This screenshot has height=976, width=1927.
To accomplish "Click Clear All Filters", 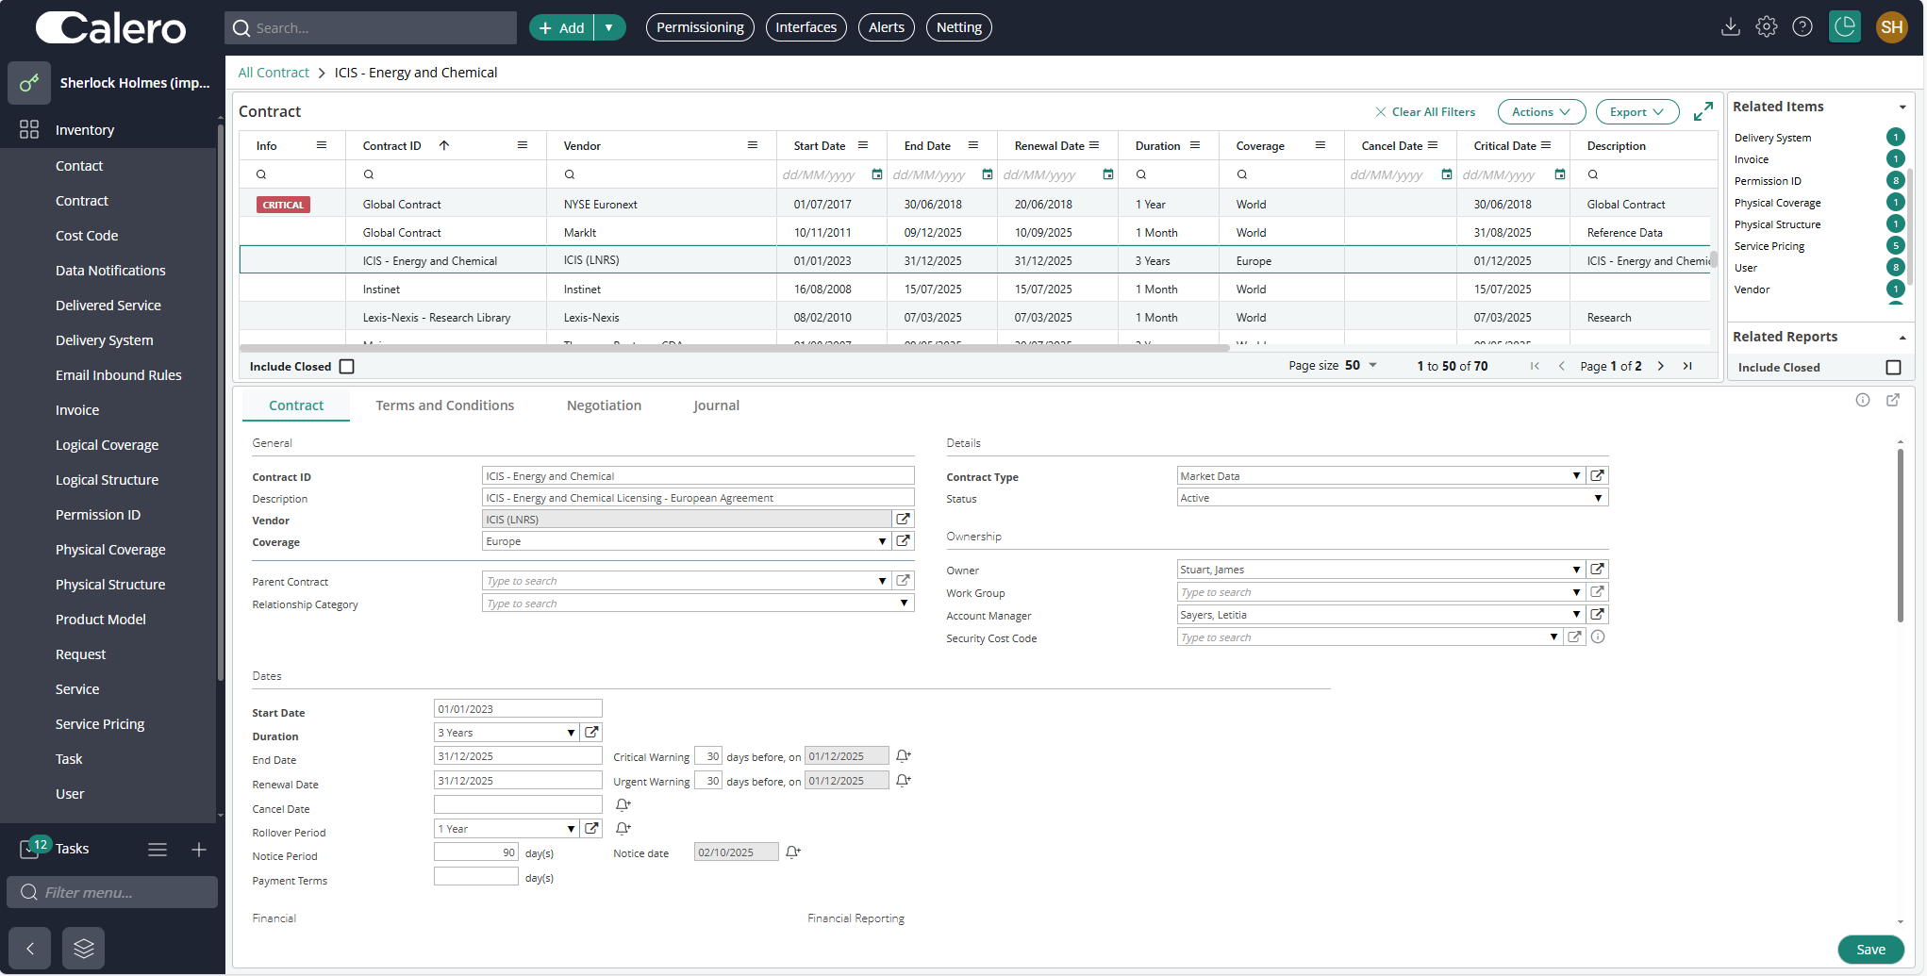I will (x=1426, y=111).
